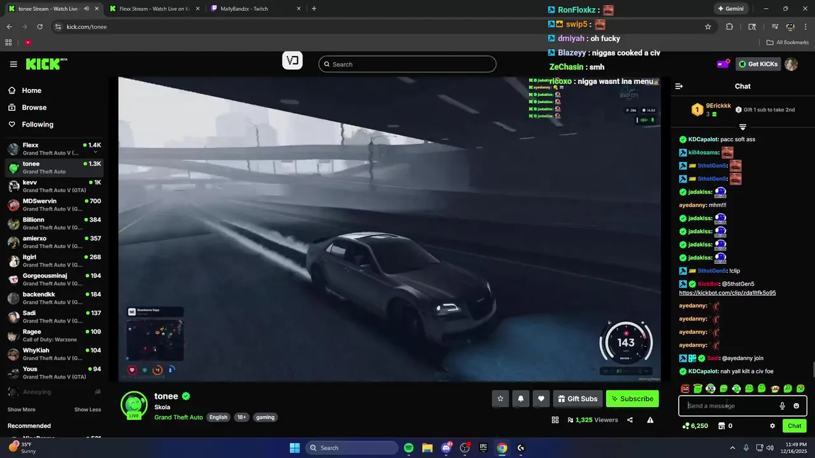
Task: Open the multi-view grid icon below player
Action: 555,420
